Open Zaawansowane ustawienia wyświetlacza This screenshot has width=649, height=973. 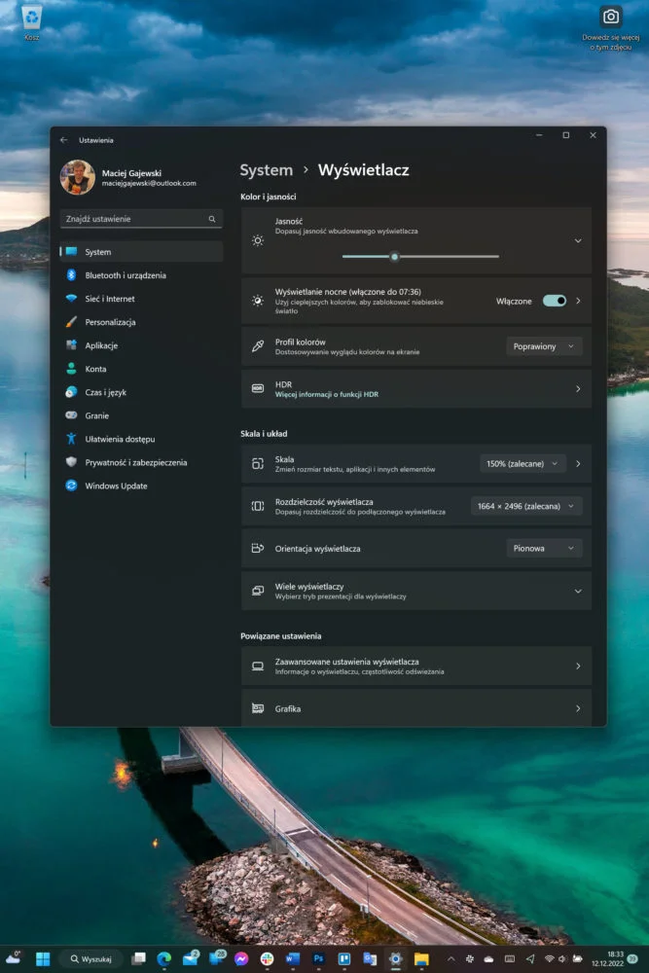point(415,667)
